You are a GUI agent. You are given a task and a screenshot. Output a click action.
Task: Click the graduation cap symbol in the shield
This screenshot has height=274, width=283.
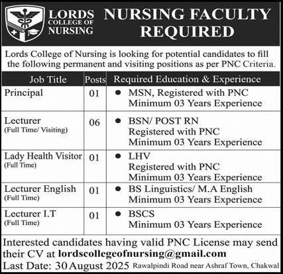[x=33, y=32]
